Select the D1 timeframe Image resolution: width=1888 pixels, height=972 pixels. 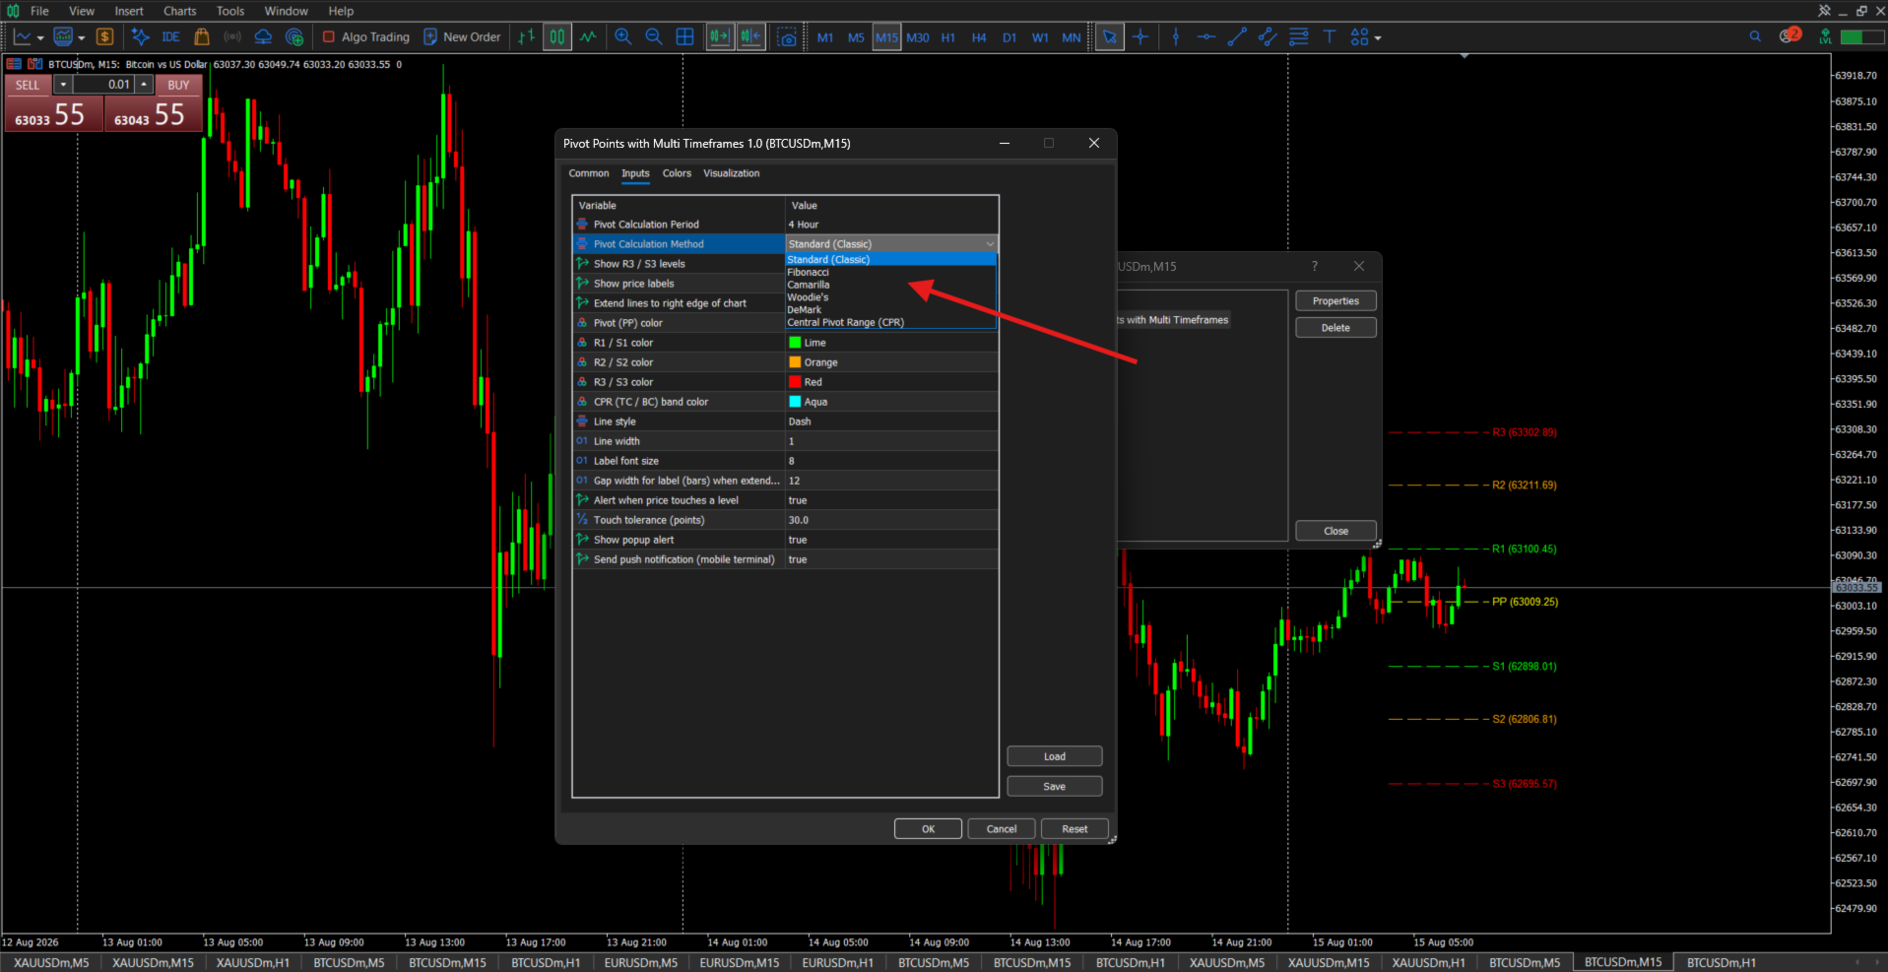point(1009,37)
